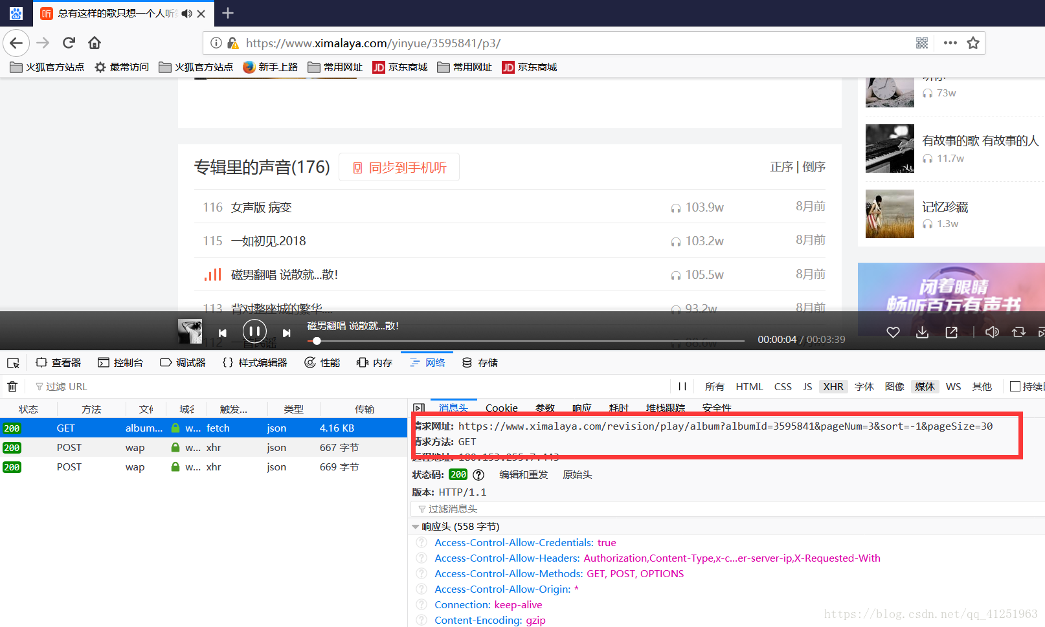Skip to previous track in player
The width and height of the screenshot is (1045, 627).
(222, 333)
